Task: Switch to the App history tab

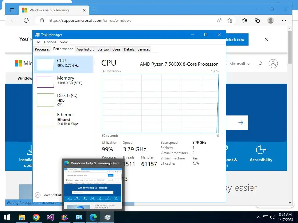Action: (85, 49)
